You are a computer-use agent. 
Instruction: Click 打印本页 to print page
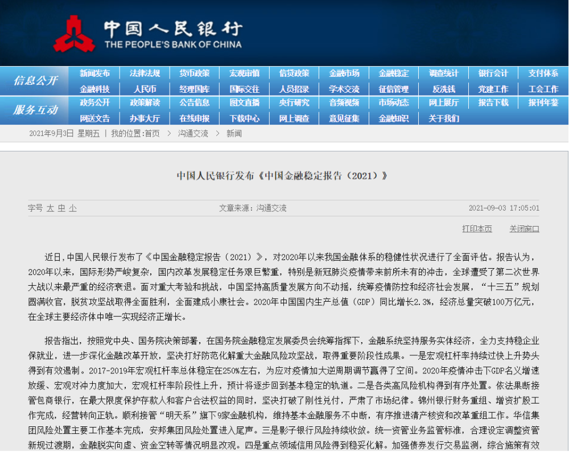coord(477,229)
